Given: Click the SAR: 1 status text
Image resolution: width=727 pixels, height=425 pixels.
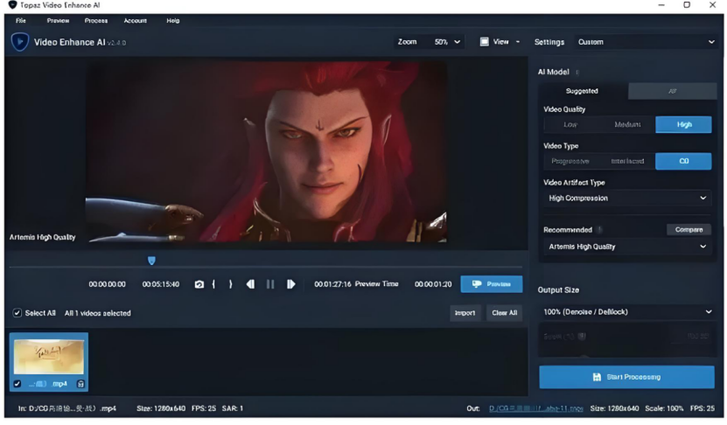Looking at the screenshot, I should (233, 408).
